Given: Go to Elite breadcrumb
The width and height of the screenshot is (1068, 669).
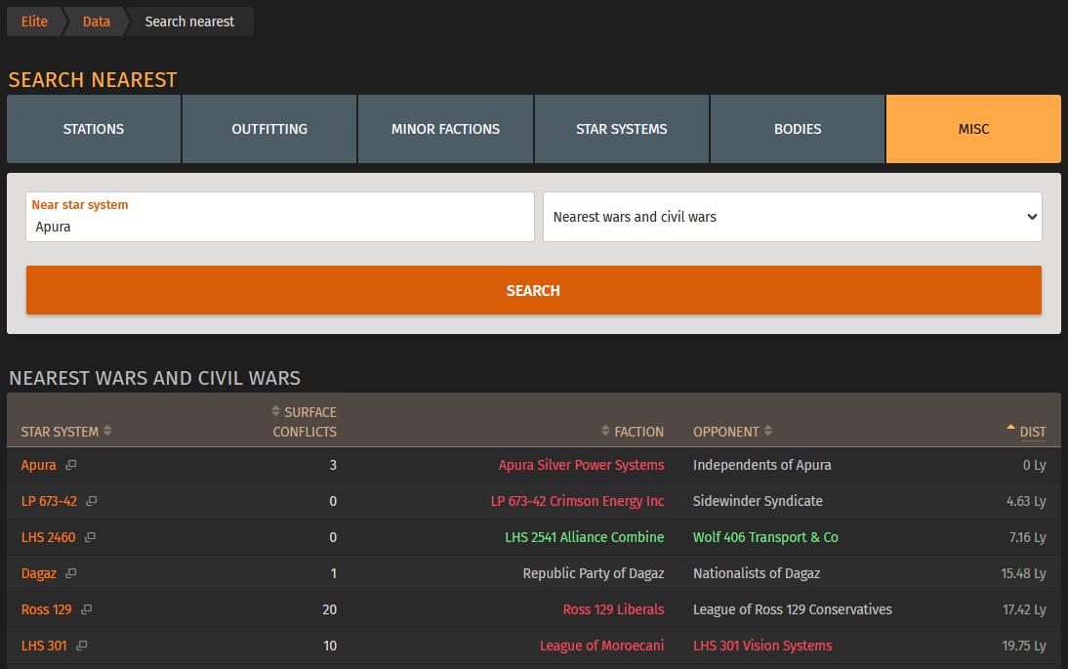Looking at the screenshot, I should click(x=34, y=21).
